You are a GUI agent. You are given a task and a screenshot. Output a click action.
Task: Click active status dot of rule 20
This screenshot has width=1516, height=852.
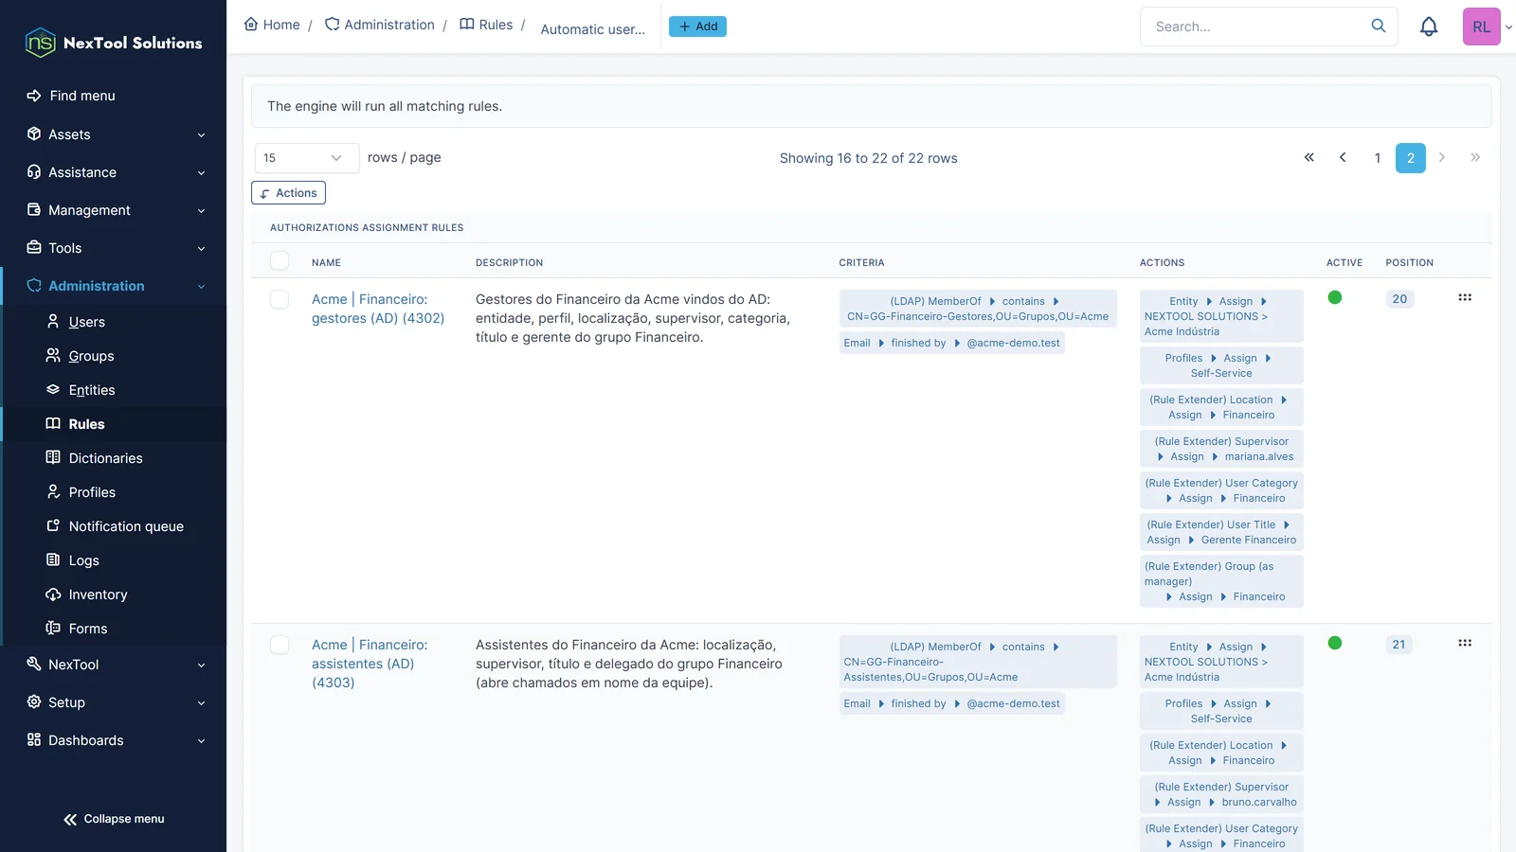[1335, 297]
